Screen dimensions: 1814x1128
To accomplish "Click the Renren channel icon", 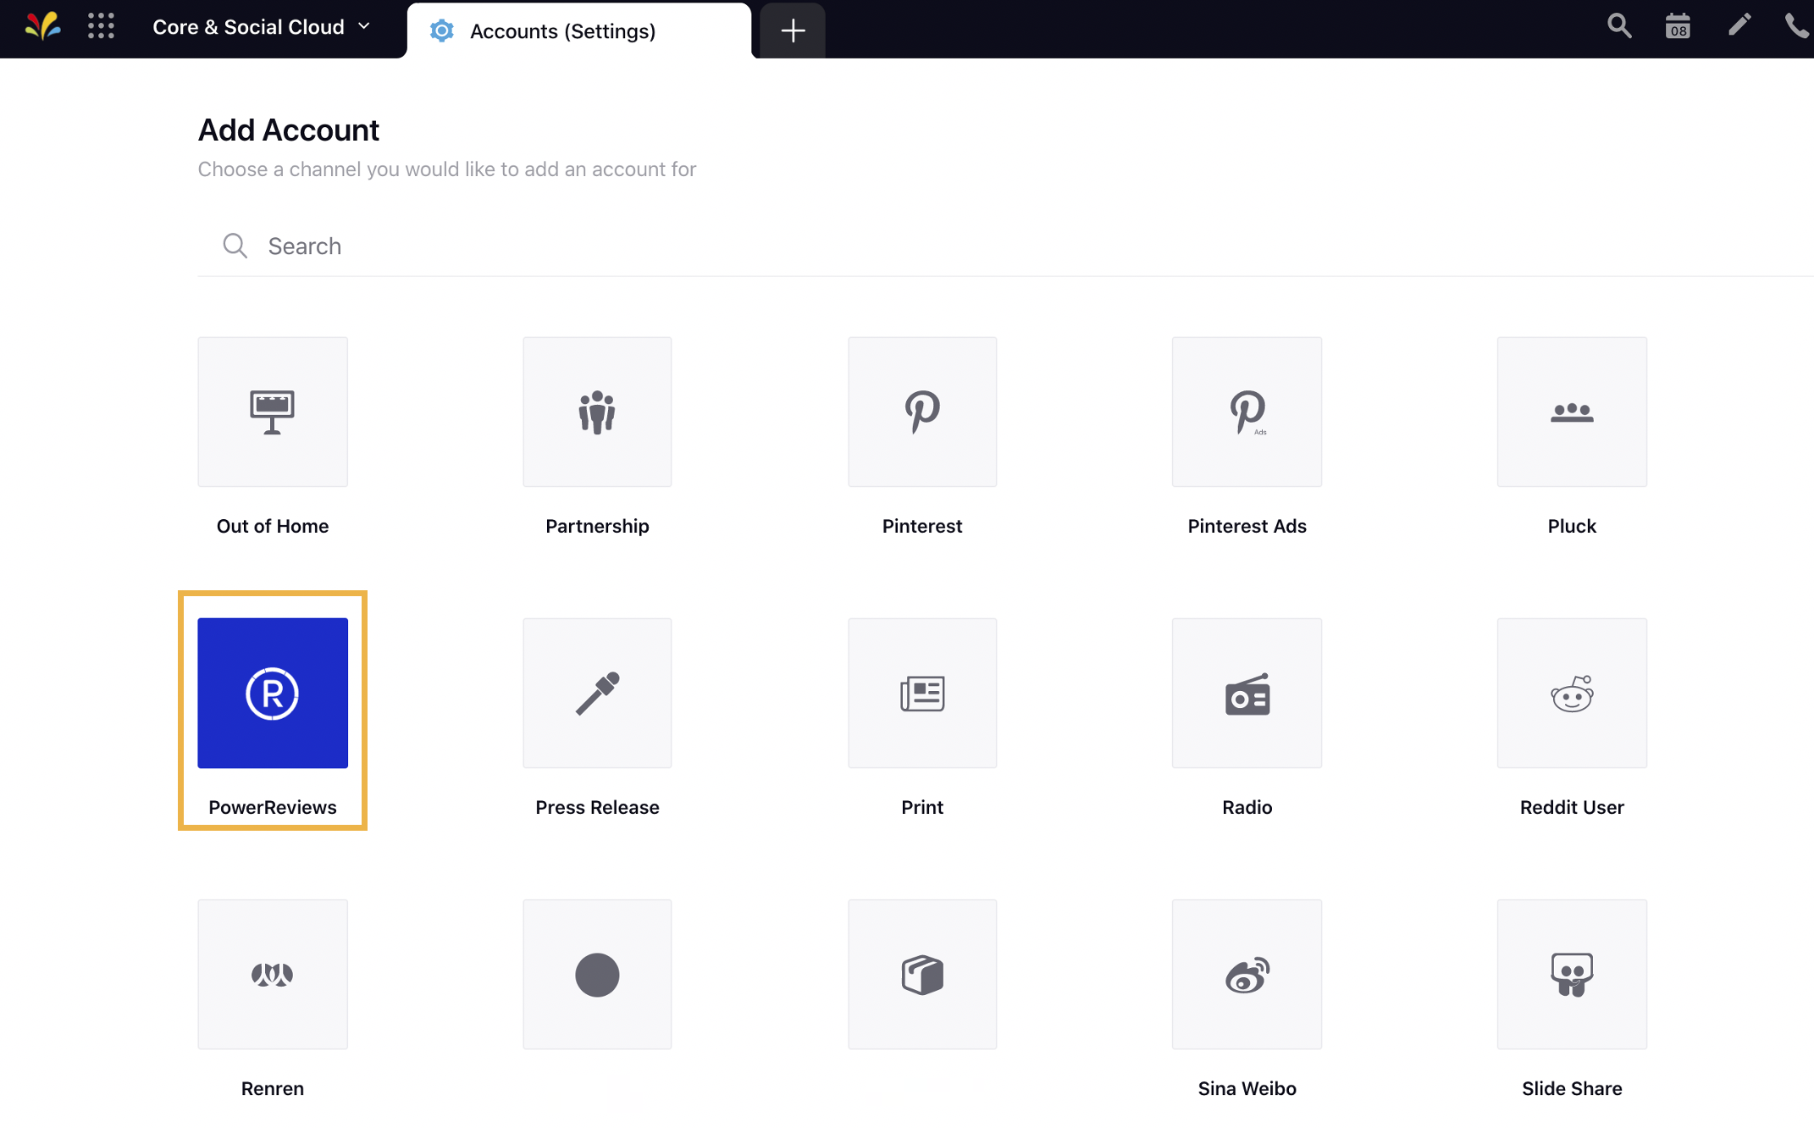I will point(272,975).
